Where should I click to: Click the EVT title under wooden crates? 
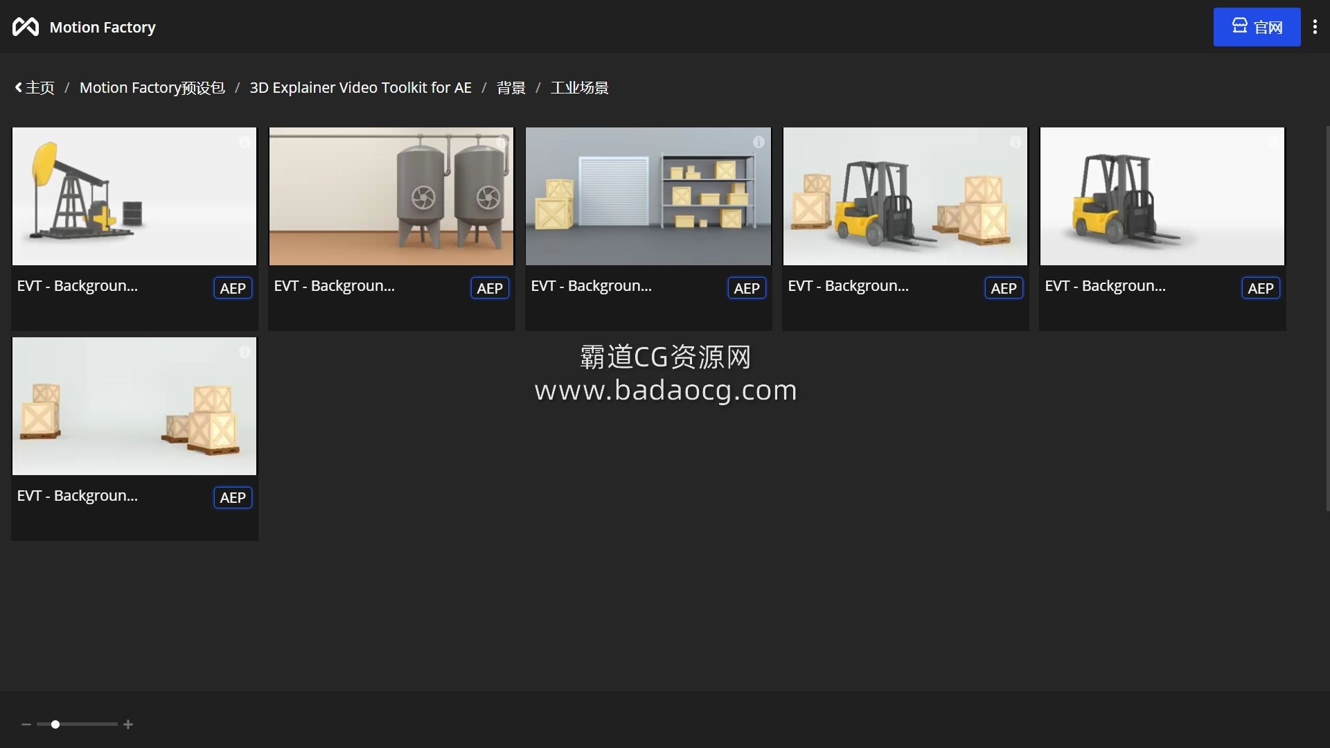point(78,496)
